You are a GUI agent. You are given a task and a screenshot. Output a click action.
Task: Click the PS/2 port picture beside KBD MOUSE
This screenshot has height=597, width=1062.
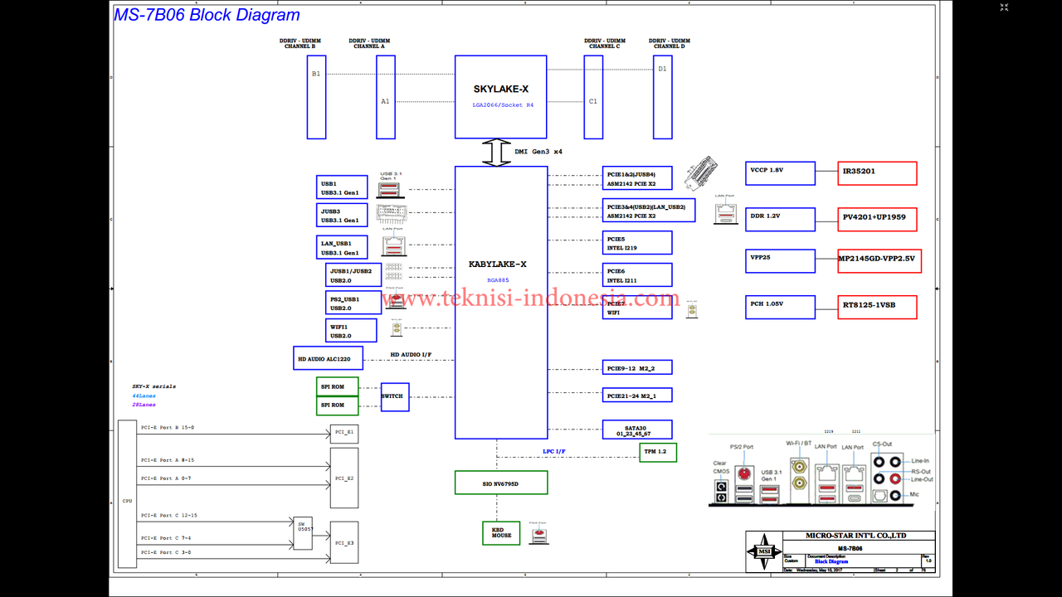pyautogui.click(x=538, y=536)
